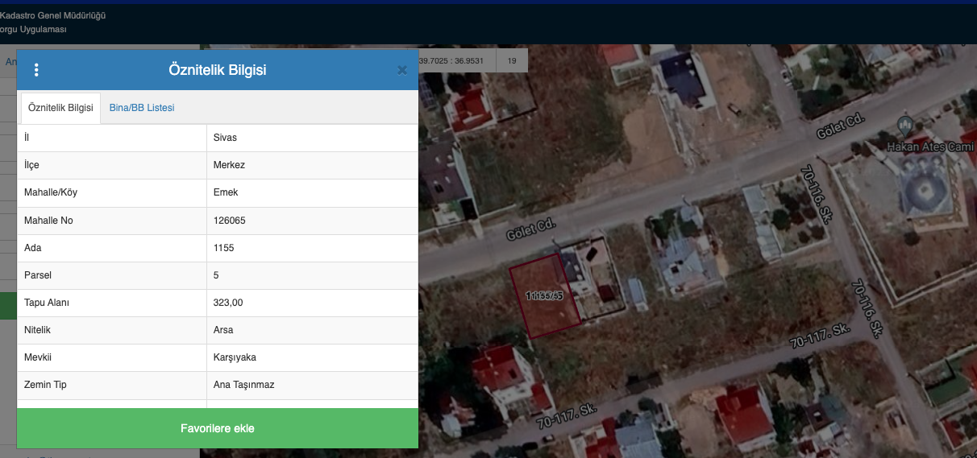Click the Ada value 1155
This screenshot has height=458, width=977.
click(x=224, y=248)
